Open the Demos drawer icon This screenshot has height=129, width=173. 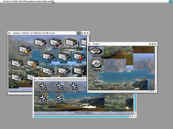(24, 50)
